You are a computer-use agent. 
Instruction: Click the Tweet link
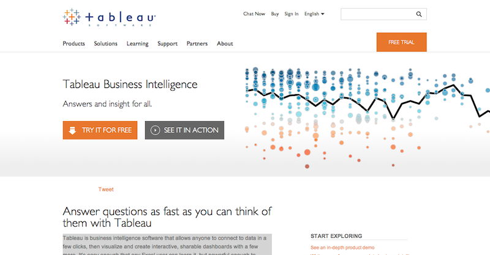tap(106, 189)
